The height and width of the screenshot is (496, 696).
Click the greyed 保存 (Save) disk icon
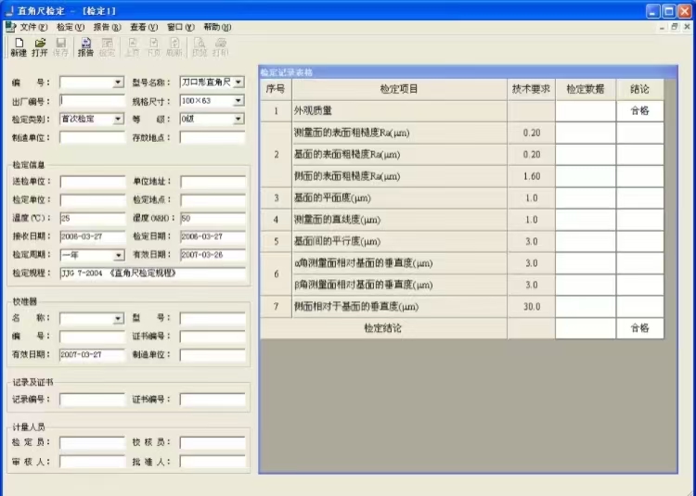click(61, 47)
